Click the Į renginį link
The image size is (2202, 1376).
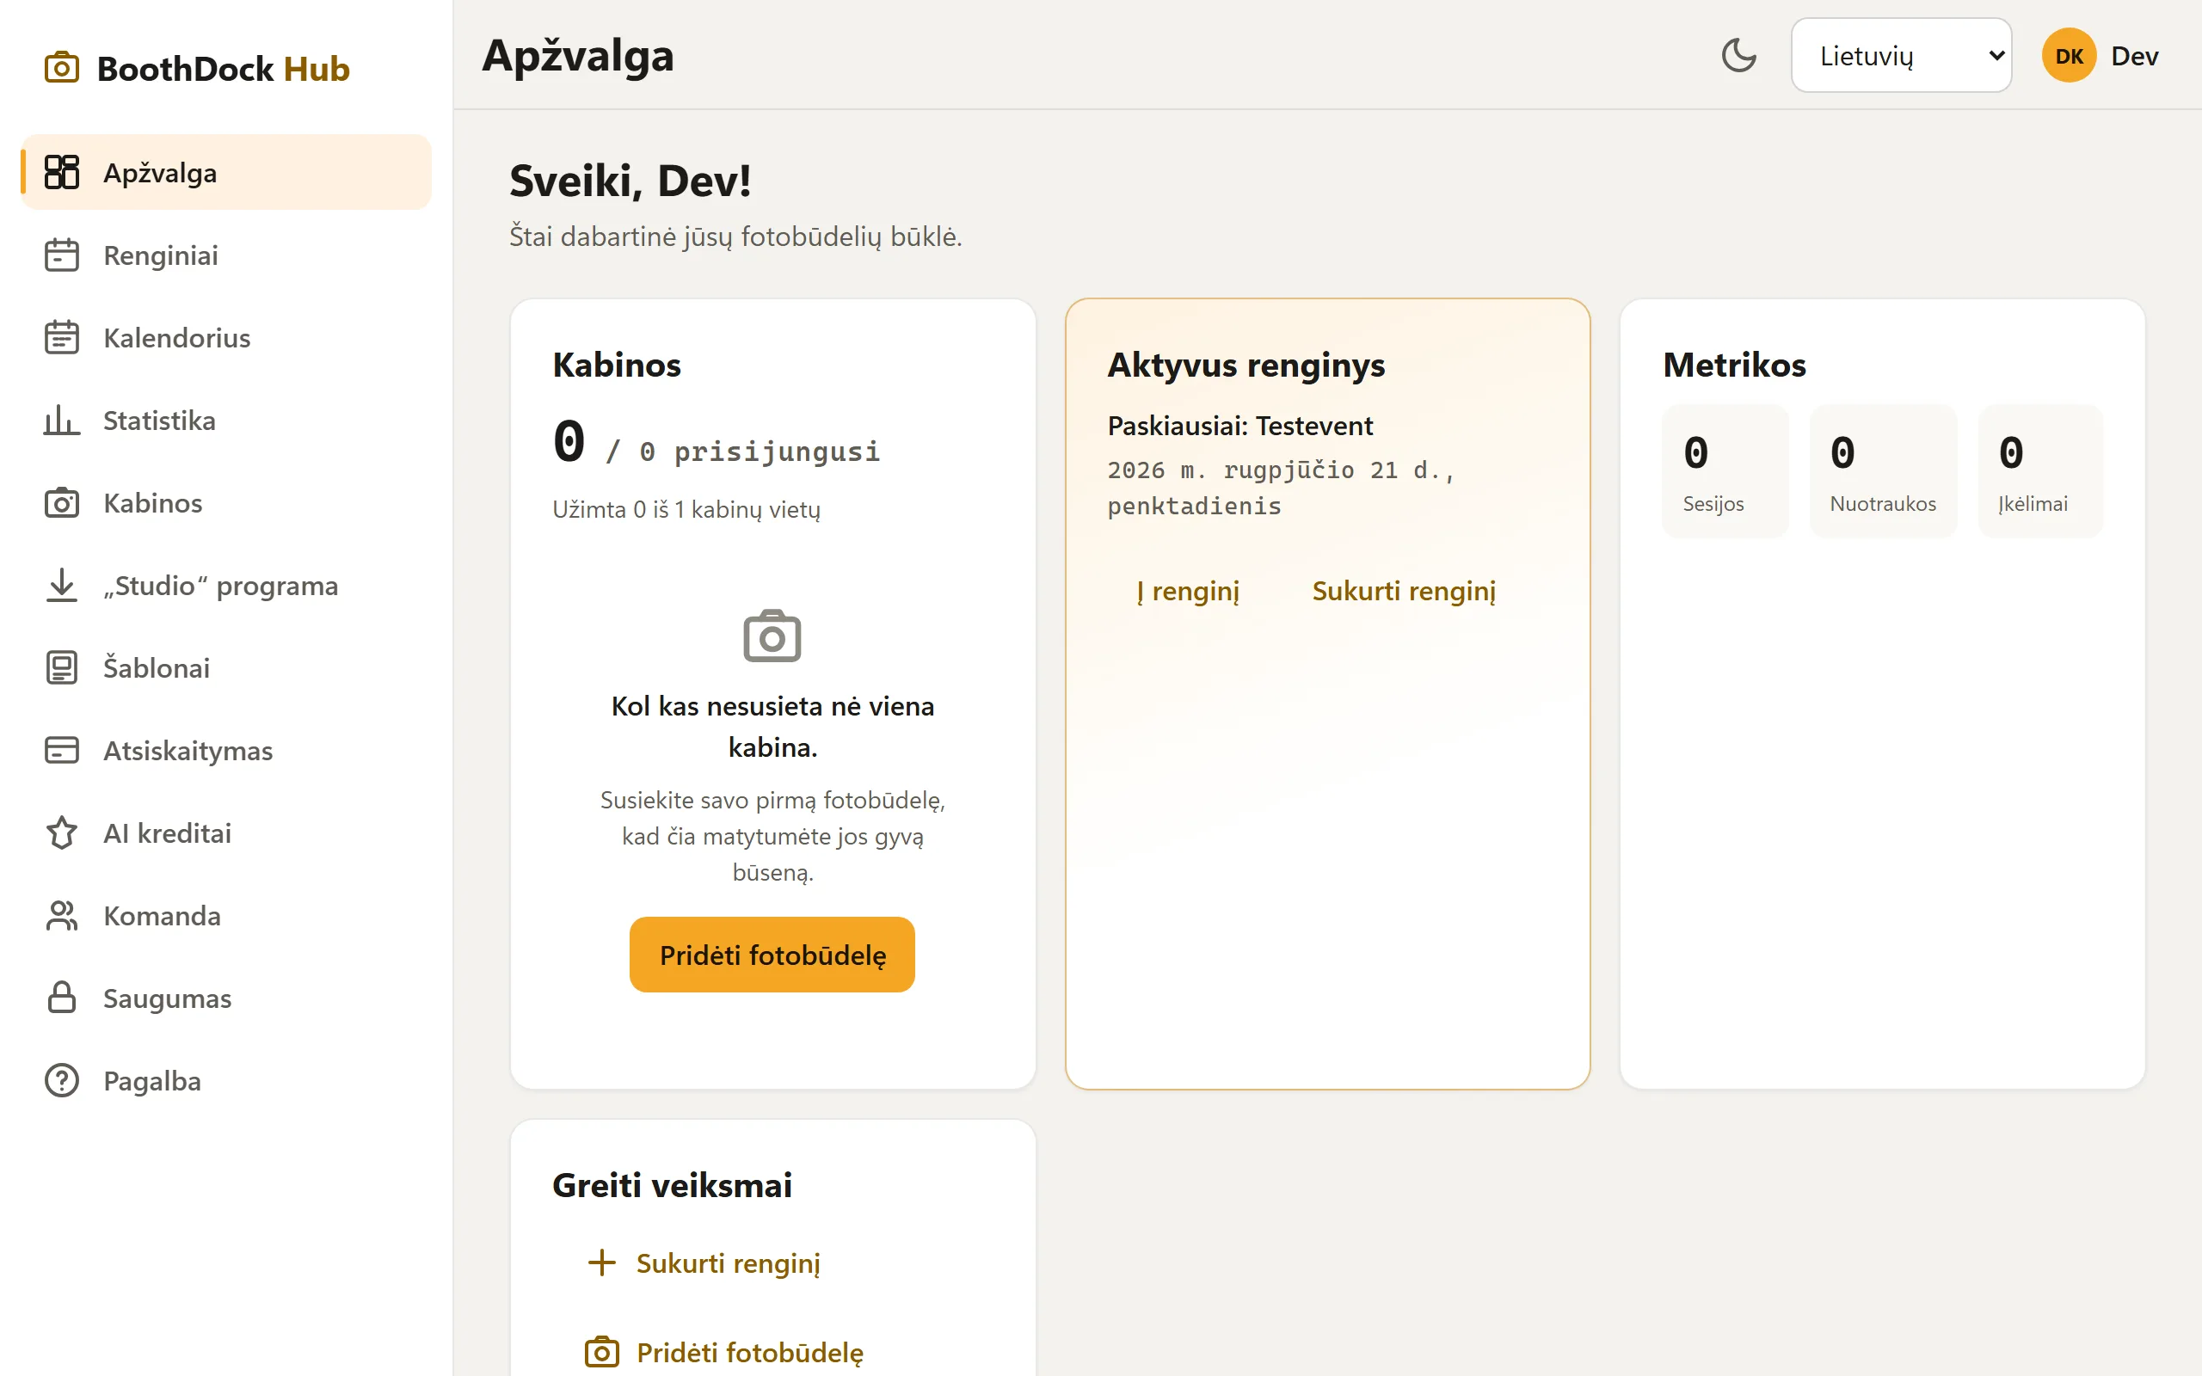pyautogui.click(x=1187, y=591)
